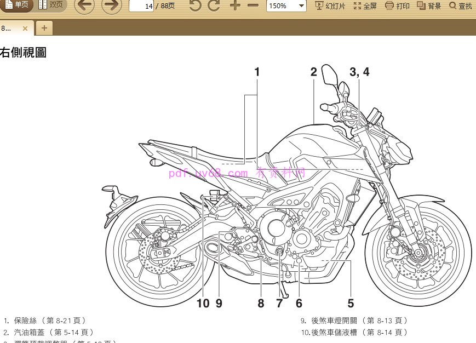Click the 右側視圖 page heading

click(23, 53)
